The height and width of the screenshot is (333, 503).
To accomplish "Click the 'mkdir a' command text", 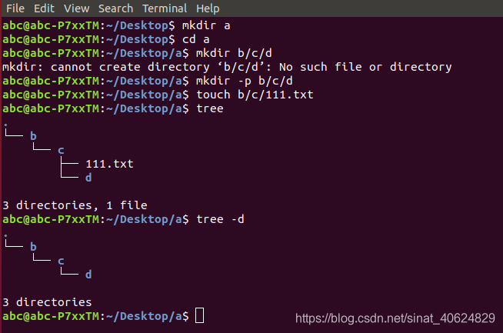I will [x=206, y=25].
